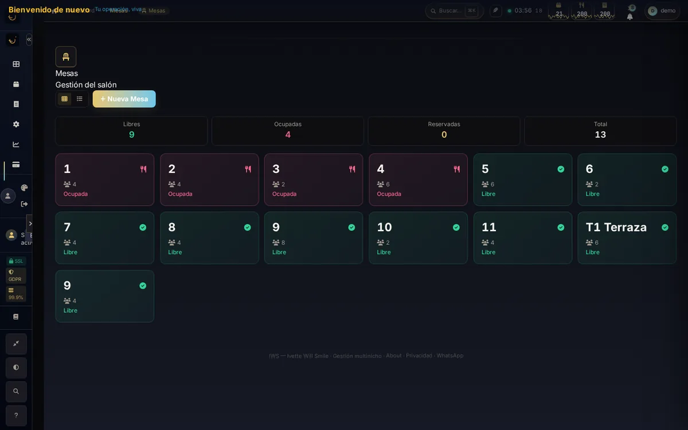Image resolution: width=688 pixels, height=430 pixels.
Task: Open the T1 Terraza table card
Action: point(627,238)
